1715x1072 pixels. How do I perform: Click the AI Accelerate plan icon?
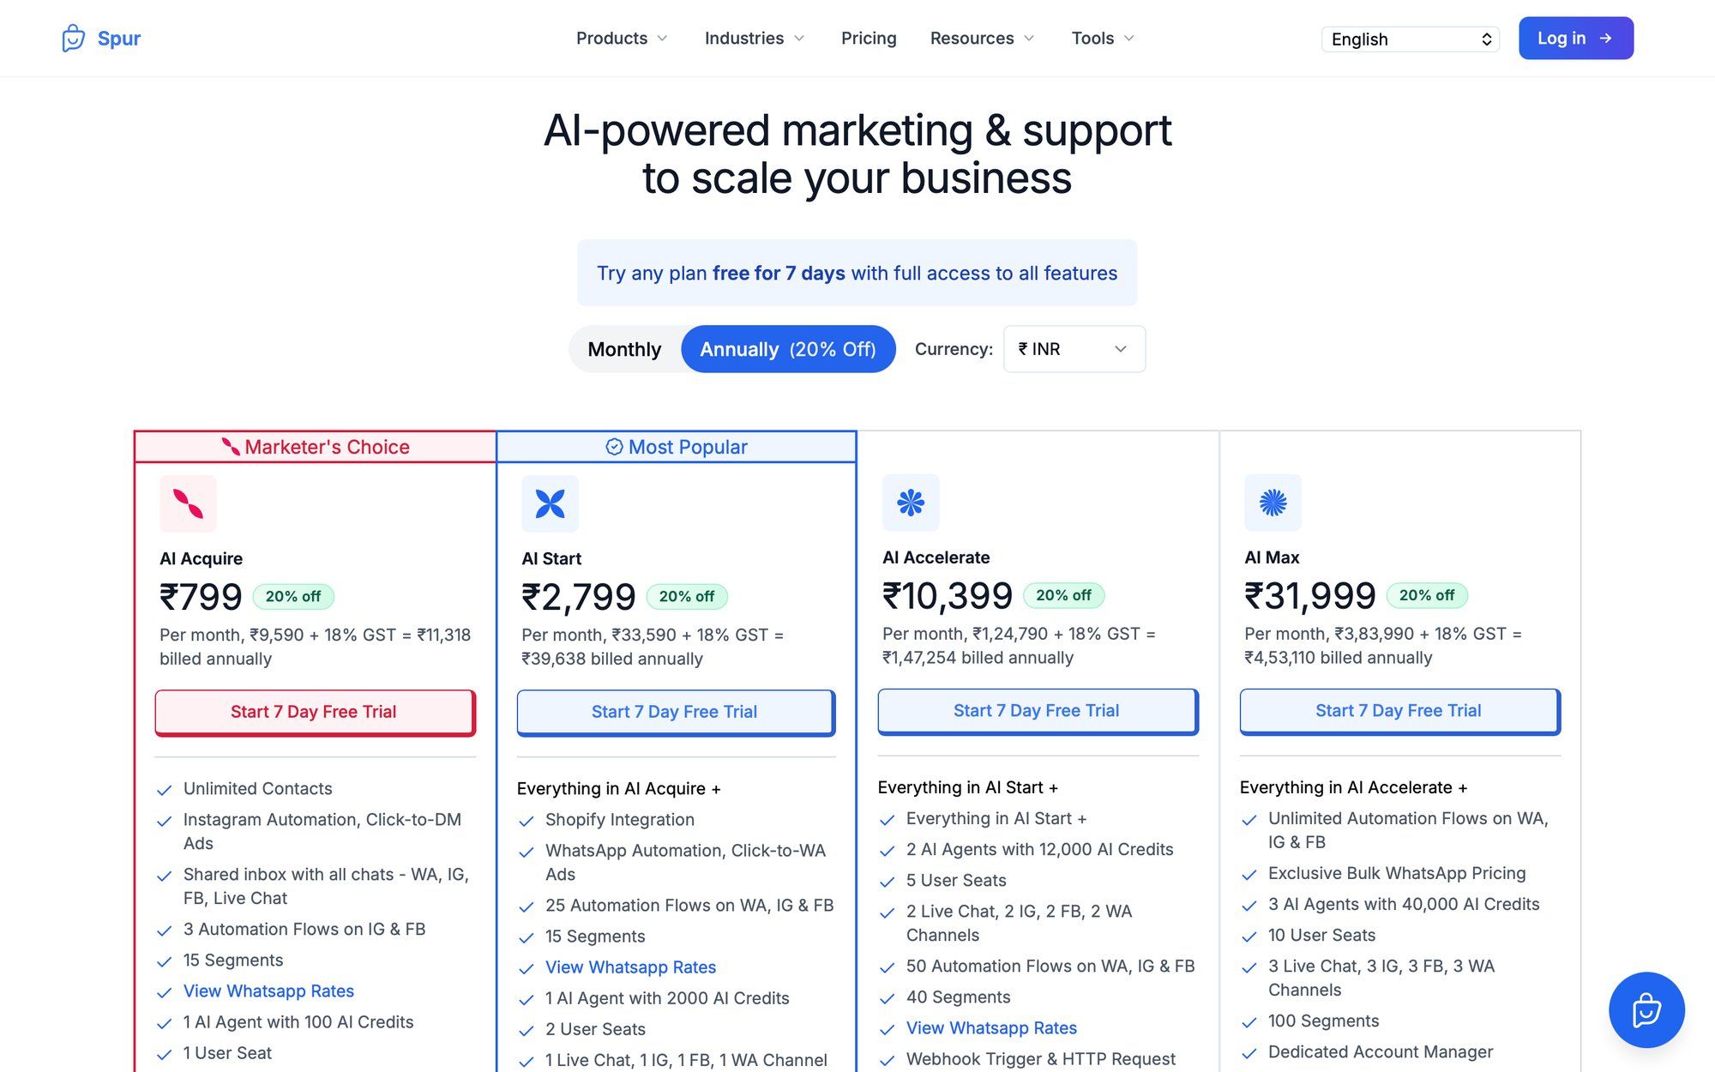tap(911, 503)
